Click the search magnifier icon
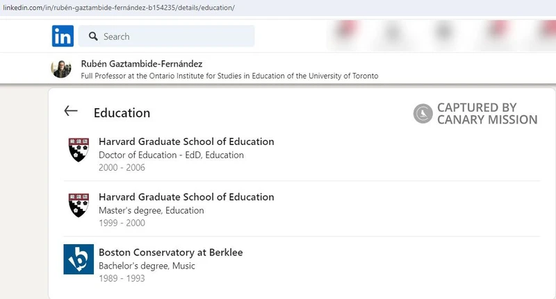This screenshot has height=299, width=556. pos(93,36)
